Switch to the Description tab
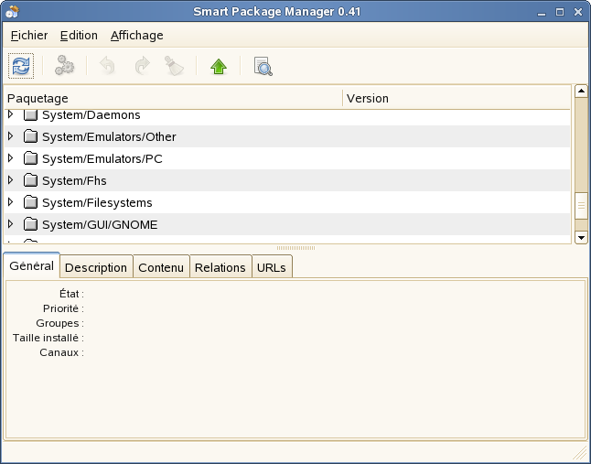The width and height of the screenshot is (591, 464). click(x=96, y=267)
